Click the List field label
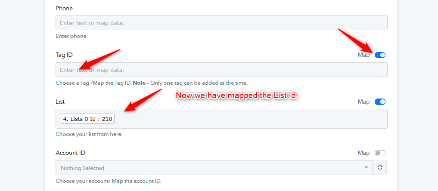Viewport: 438px width, 191px height. 60,102
